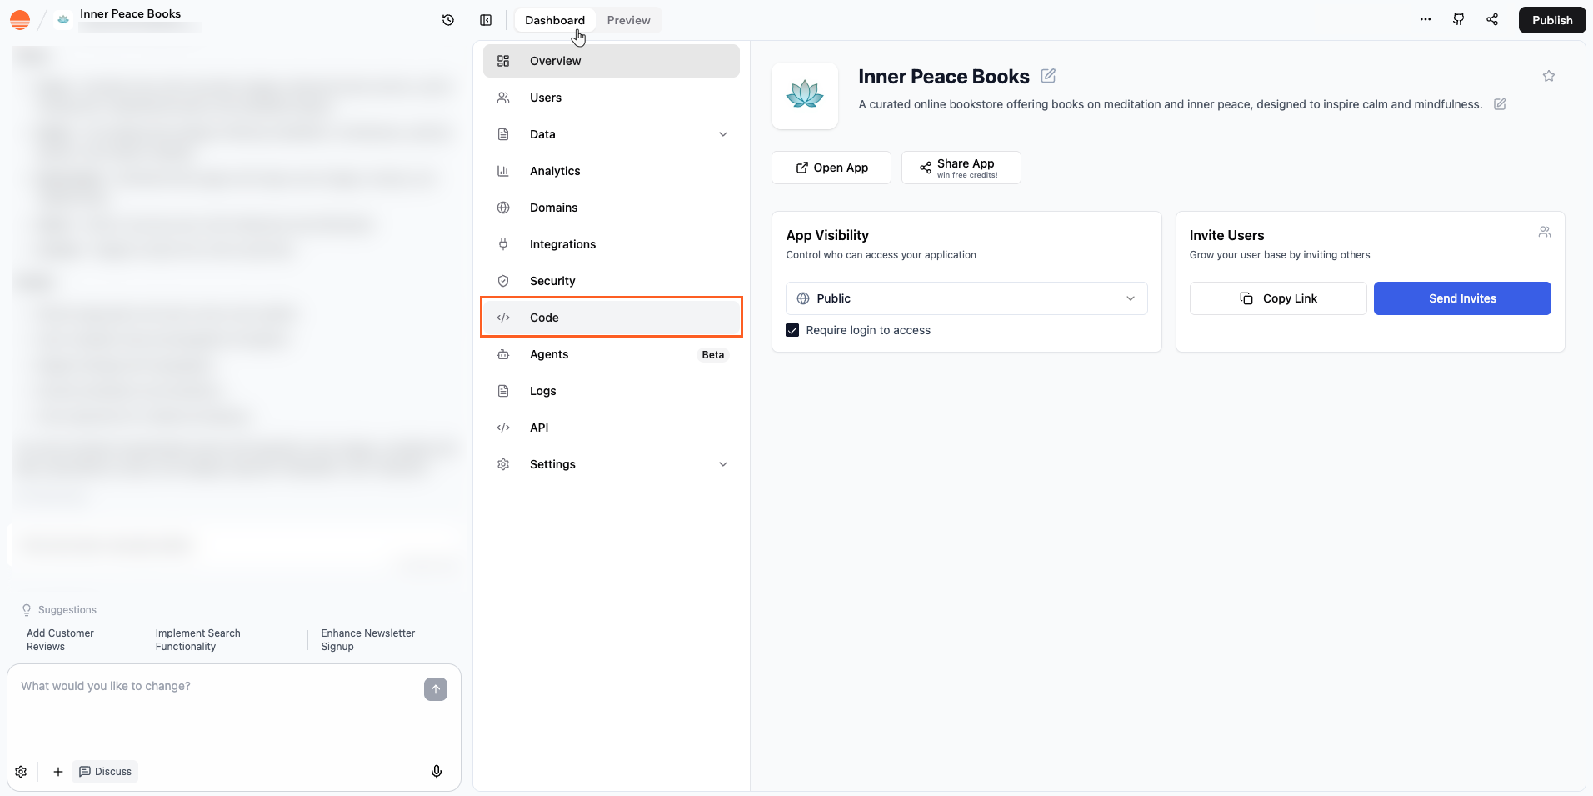Open the version history icon

(x=447, y=19)
